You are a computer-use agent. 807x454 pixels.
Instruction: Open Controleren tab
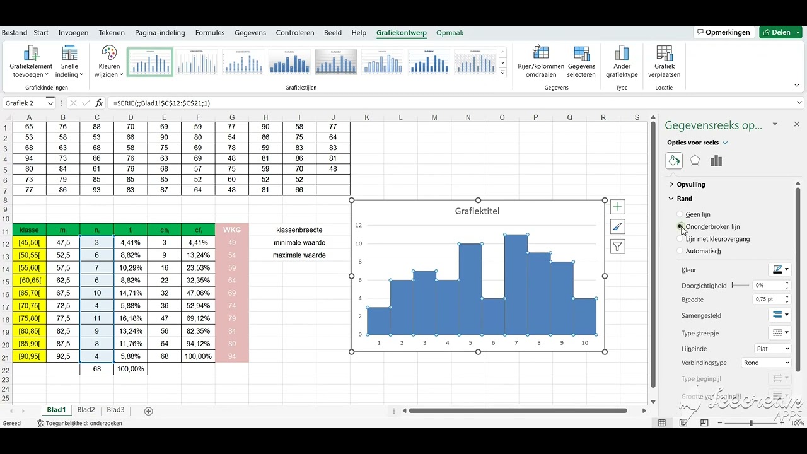click(x=295, y=33)
